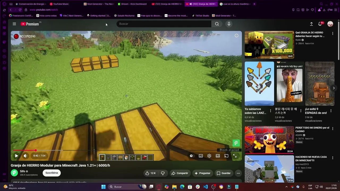Show hidden system tray icons chevron
Image resolution: width=340 pixels, height=191 pixels.
click(x=286, y=187)
